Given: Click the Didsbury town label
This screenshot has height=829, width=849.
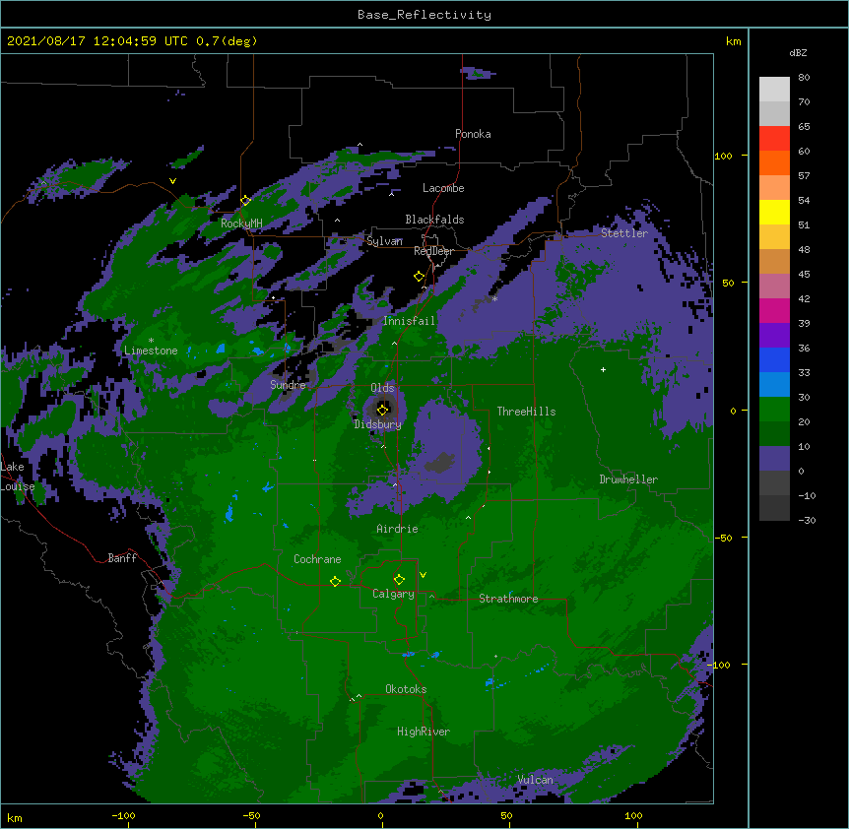Looking at the screenshot, I should pos(378,424).
